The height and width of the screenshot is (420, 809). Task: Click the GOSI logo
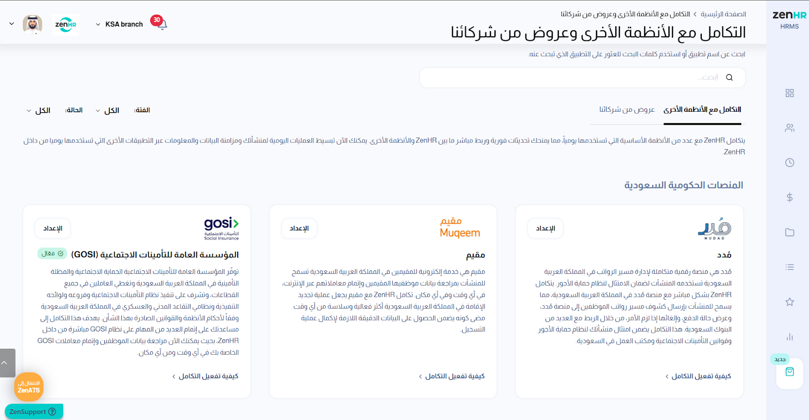pos(221,228)
